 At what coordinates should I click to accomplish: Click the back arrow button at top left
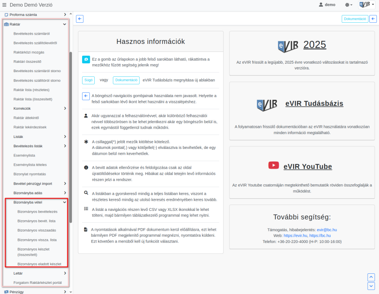tap(80, 19)
